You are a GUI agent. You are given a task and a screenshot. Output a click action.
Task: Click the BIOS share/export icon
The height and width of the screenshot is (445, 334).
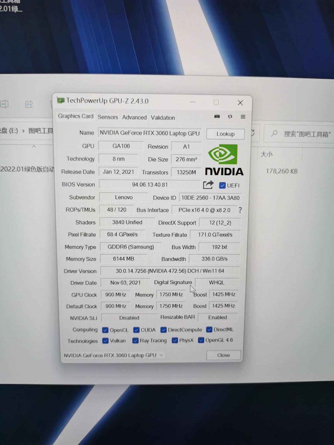click(x=208, y=185)
